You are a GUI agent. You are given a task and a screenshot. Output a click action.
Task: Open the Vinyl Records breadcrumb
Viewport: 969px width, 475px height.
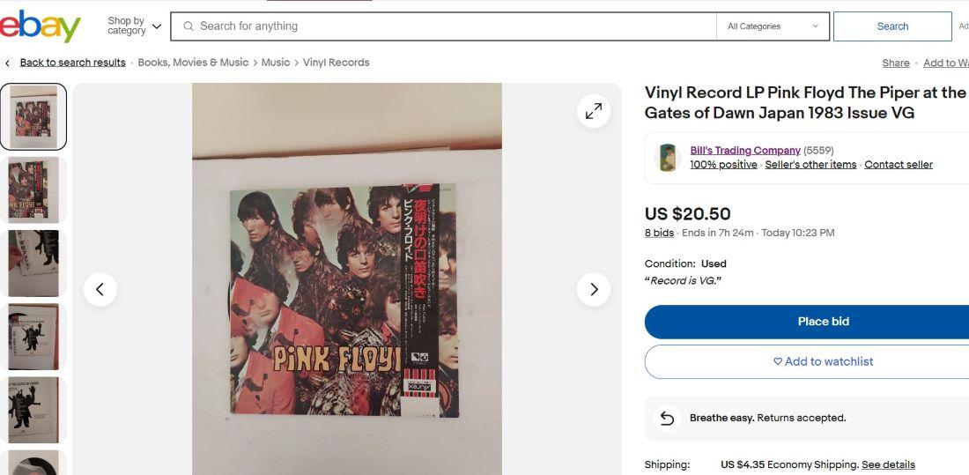tap(336, 63)
